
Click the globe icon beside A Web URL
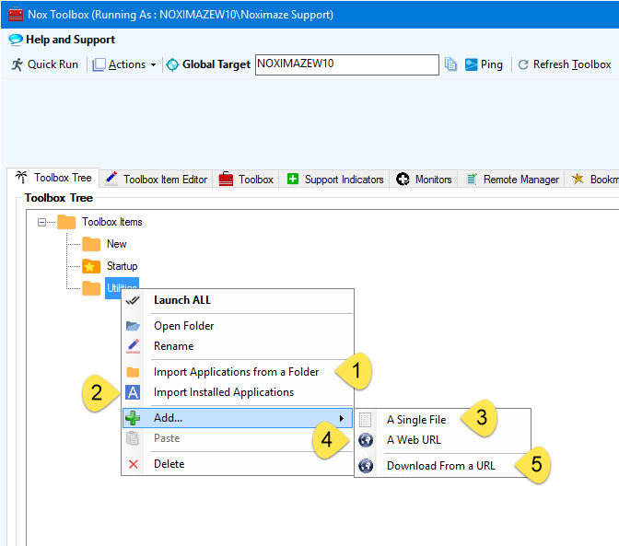pos(366,440)
